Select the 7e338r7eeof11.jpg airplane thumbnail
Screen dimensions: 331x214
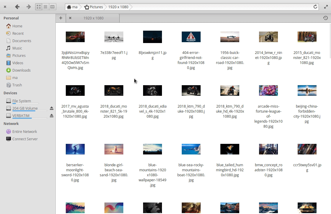(114, 37)
